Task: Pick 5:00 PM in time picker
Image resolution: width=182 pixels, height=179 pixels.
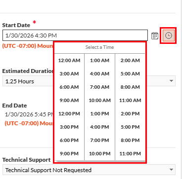Action: point(130,127)
